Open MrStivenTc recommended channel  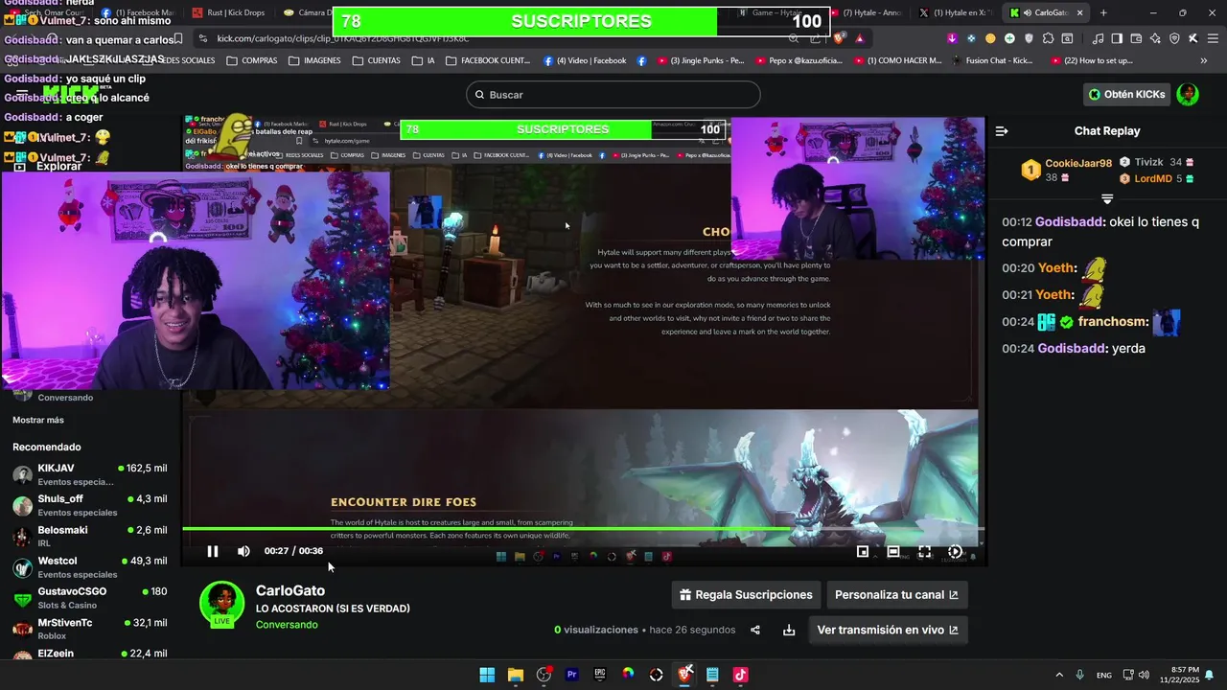point(90,628)
